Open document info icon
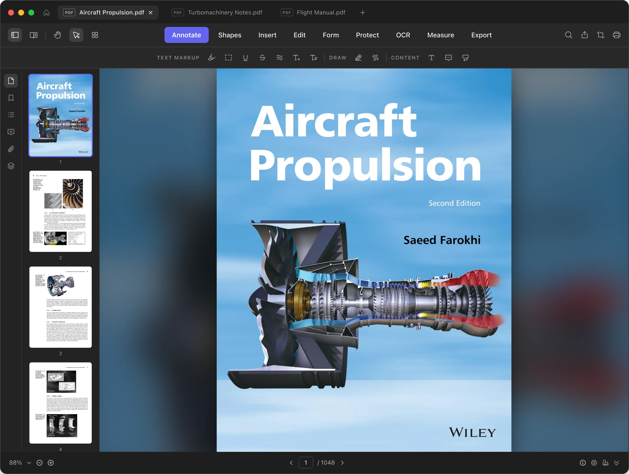629x474 pixels. (x=583, y=463)
